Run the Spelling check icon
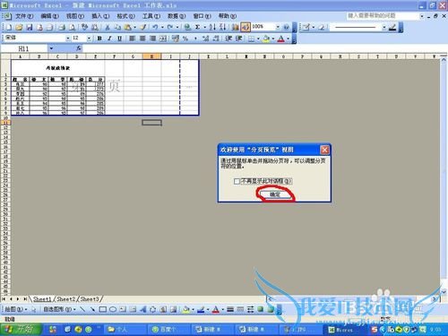 (x=85, y=28)
